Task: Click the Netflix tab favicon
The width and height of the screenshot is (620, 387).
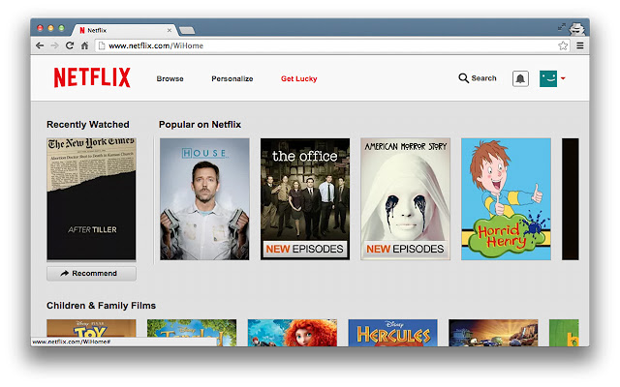Action: click(x=82, y=30)
